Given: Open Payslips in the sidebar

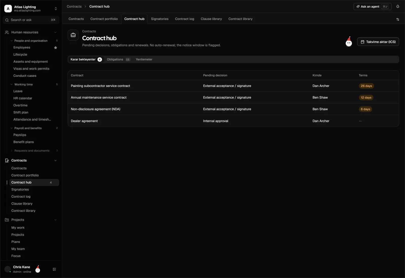Looking at the screenshot, I should point(20,135).
